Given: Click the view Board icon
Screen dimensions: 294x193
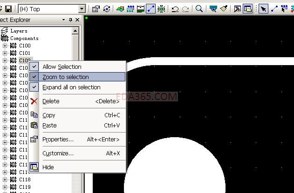Looking at the screenshot, I should [x=213, y=9].
